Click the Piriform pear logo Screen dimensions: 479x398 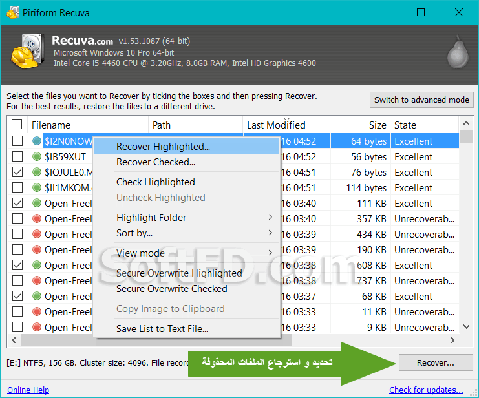[x=457, y=52]
